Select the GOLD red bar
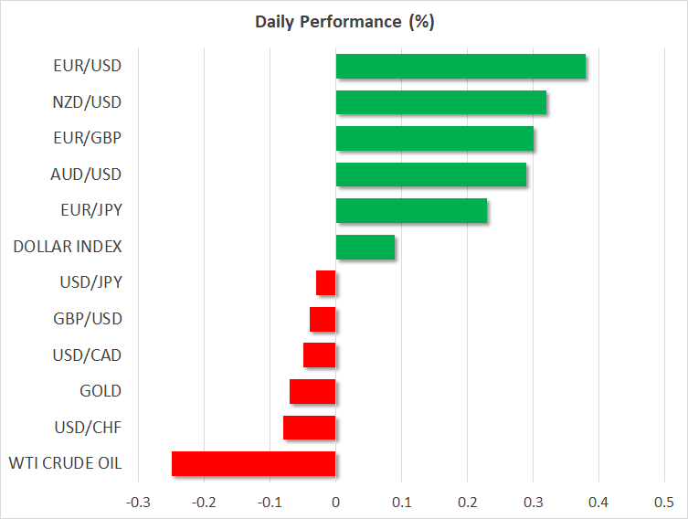 point(313,391)
